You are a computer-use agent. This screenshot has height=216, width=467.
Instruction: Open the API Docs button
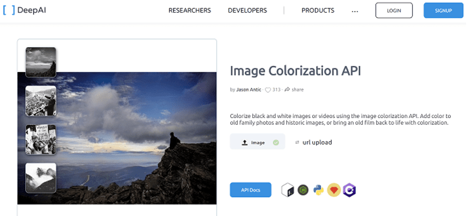250,190
